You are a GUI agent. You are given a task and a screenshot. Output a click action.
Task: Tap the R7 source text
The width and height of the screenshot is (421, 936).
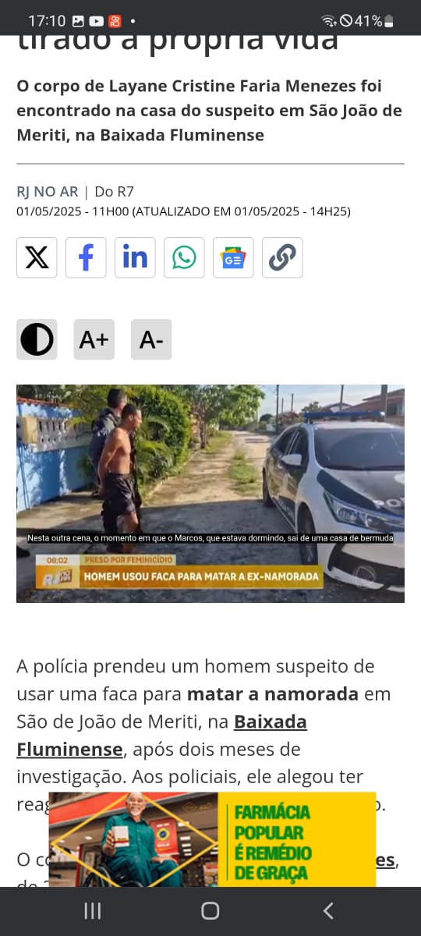(x=115, y=191)
